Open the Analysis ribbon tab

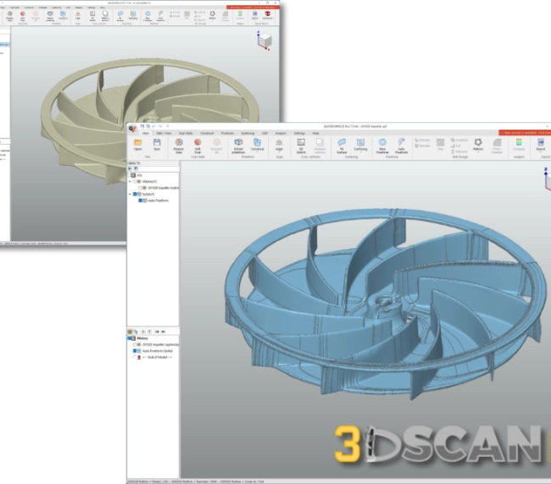pyautogui.click(x=281, y=134)
